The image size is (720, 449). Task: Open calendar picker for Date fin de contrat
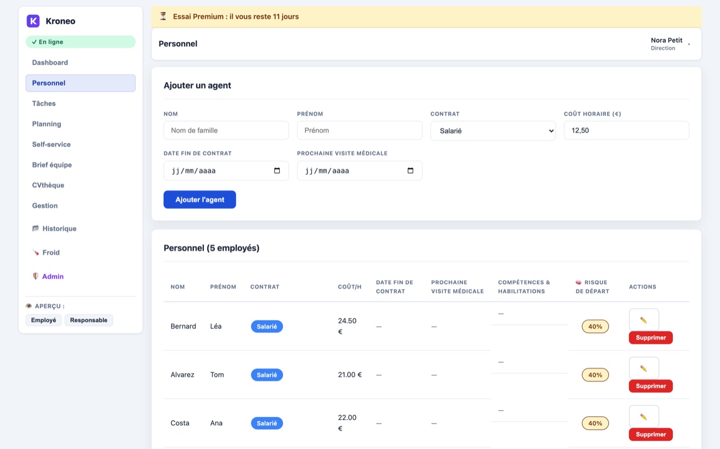pos(277,171)
